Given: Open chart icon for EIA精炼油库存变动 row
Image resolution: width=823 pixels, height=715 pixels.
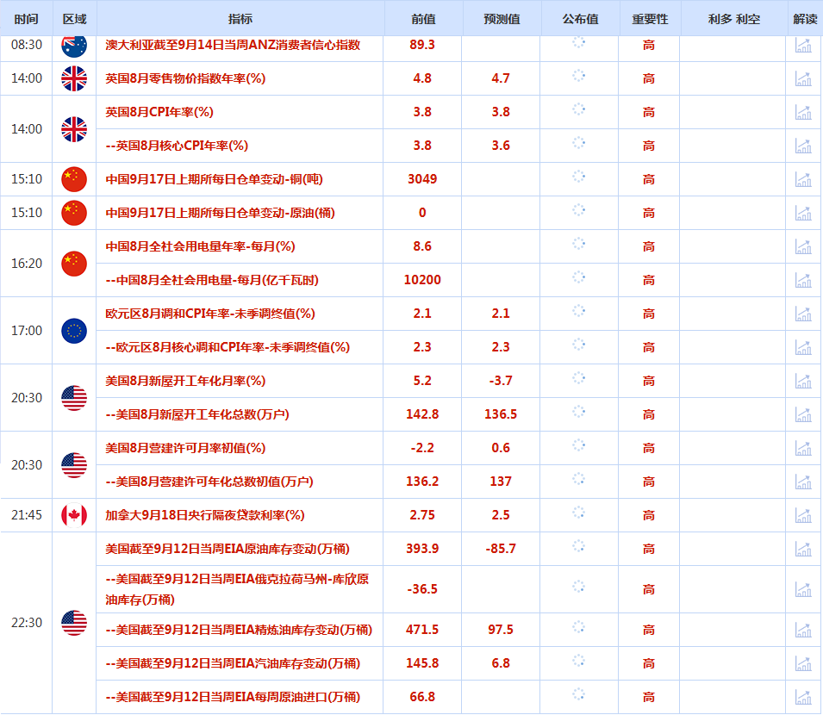Looking at the screenshot, I should point(803,630).
